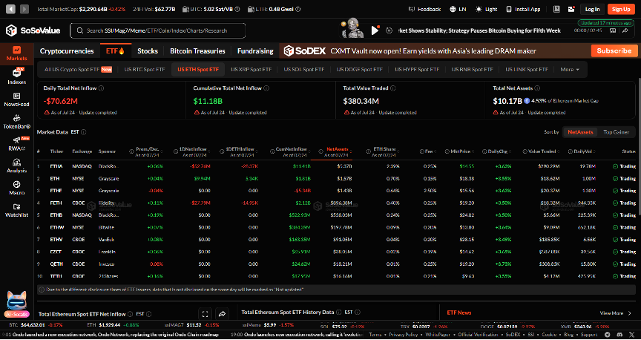Show info for Cumulative Total Net Inflow

click(x=266, y=88)
